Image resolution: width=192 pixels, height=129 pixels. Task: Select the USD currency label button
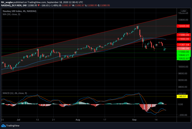click(x=183, y=11)
